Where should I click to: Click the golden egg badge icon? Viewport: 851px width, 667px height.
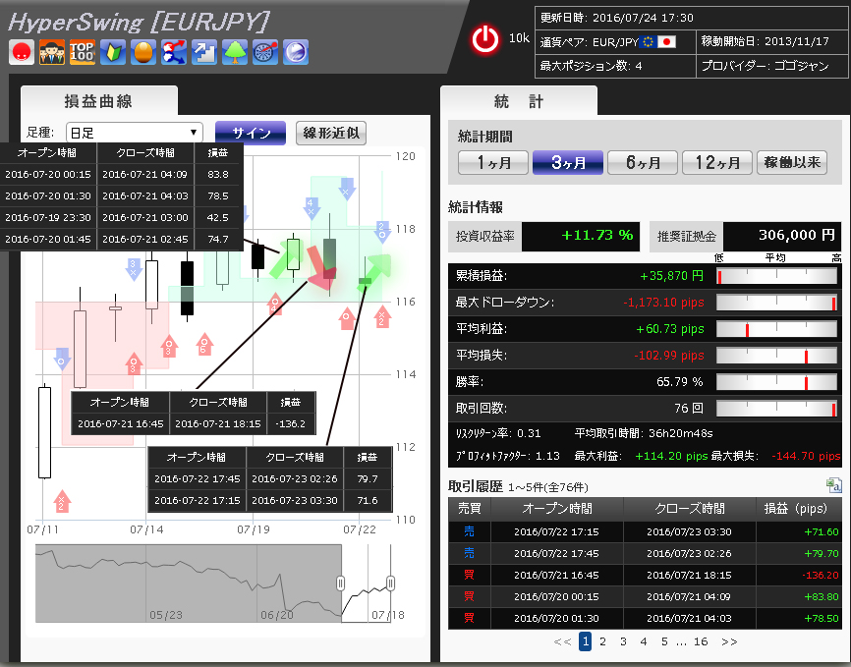point(143,52)
